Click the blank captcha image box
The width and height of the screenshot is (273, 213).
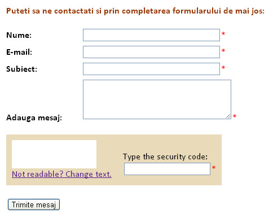[x=54, y=154]
